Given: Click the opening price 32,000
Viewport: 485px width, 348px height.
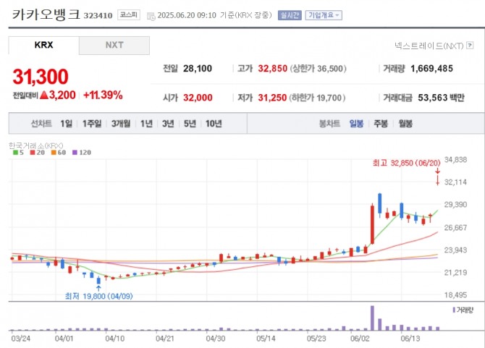Looking at the screenshot, I should coord(198,98).
